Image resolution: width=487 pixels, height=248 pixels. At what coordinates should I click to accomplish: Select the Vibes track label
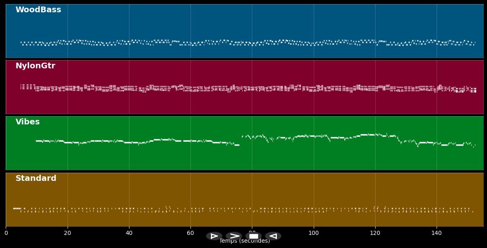(27, 122)
